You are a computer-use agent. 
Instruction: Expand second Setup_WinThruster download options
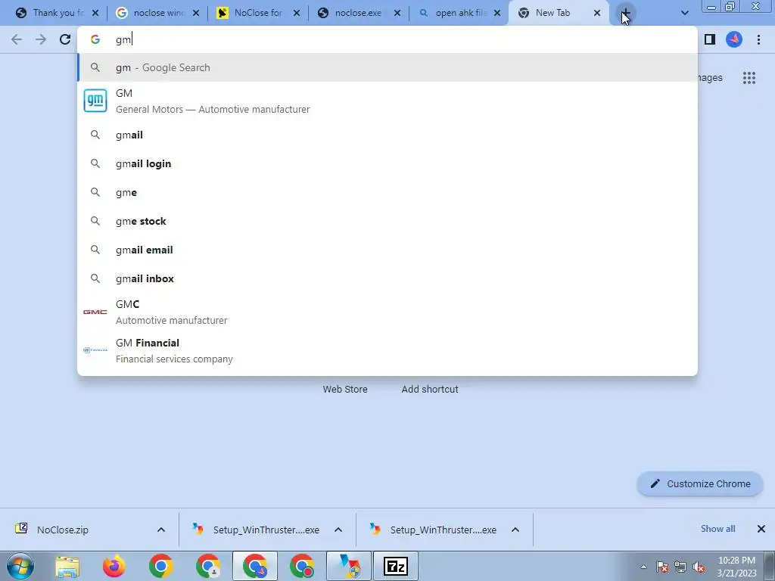pos(515,530)
